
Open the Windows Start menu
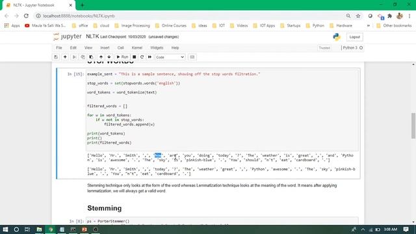5,229
